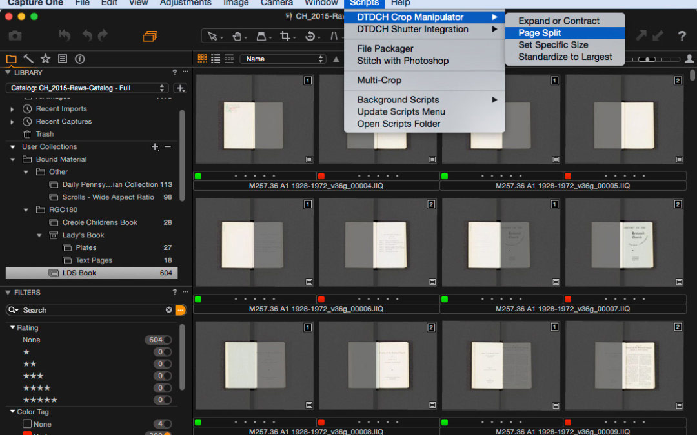Image resolution: width=697 pixels, height=435 pixels.
Task: Switch to the star Quick tool tab
Action: [x=45, y=59]
